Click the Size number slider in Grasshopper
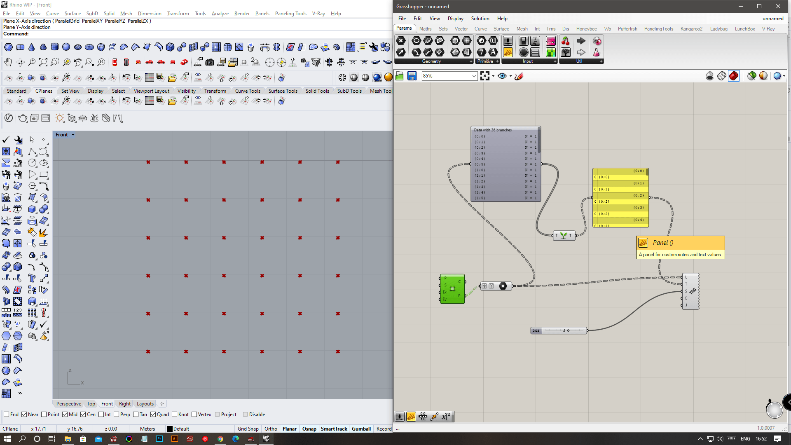This screenshot has width=791, height=445. pyautogui.click(x=559, y=330)
